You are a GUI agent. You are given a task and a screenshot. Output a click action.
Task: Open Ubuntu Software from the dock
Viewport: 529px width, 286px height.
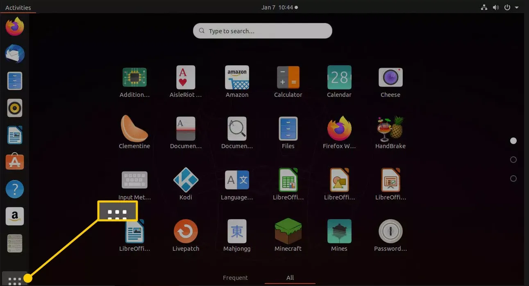(15, 162)
